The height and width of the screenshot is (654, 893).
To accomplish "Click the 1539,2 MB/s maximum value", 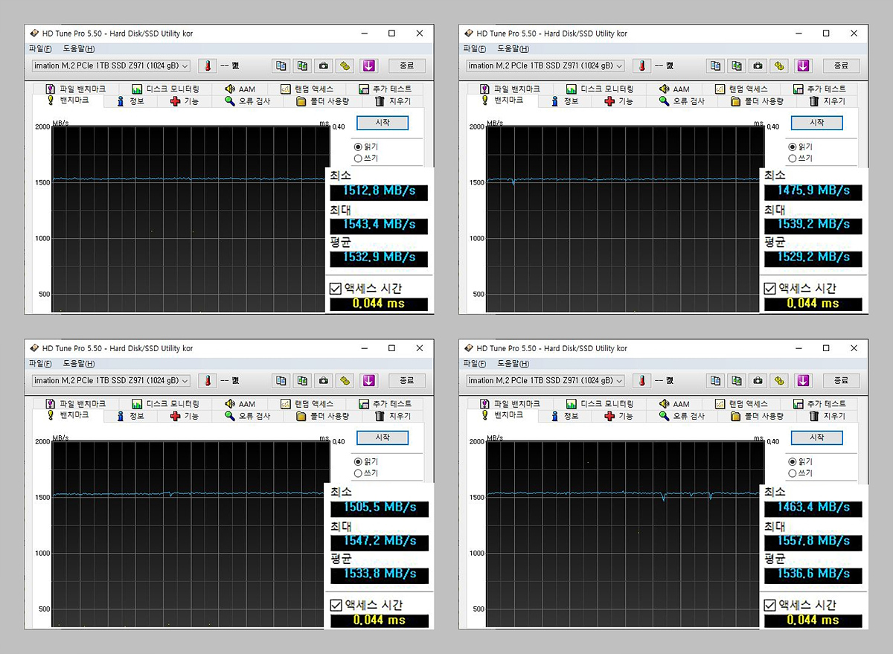I will pos(813,225).
